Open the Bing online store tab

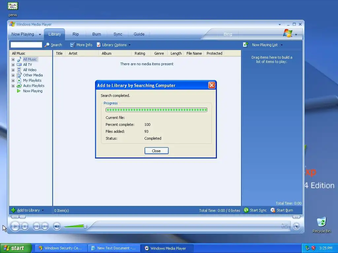click(x=228, y=34)
